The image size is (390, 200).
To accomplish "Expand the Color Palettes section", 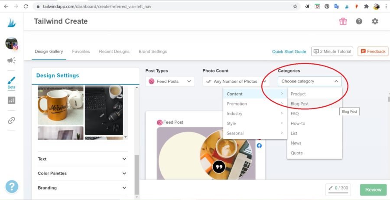I will pos(82,173).
